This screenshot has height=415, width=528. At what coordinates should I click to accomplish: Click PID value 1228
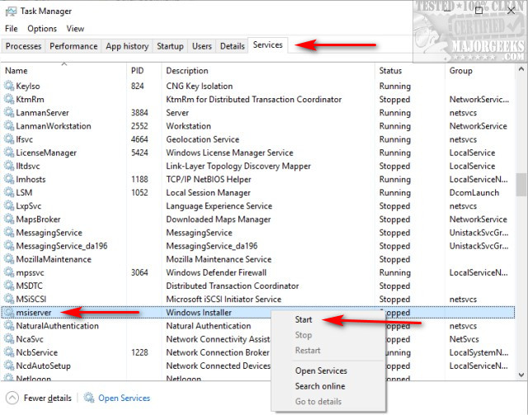pyautogui.click(x=139, y=352)
